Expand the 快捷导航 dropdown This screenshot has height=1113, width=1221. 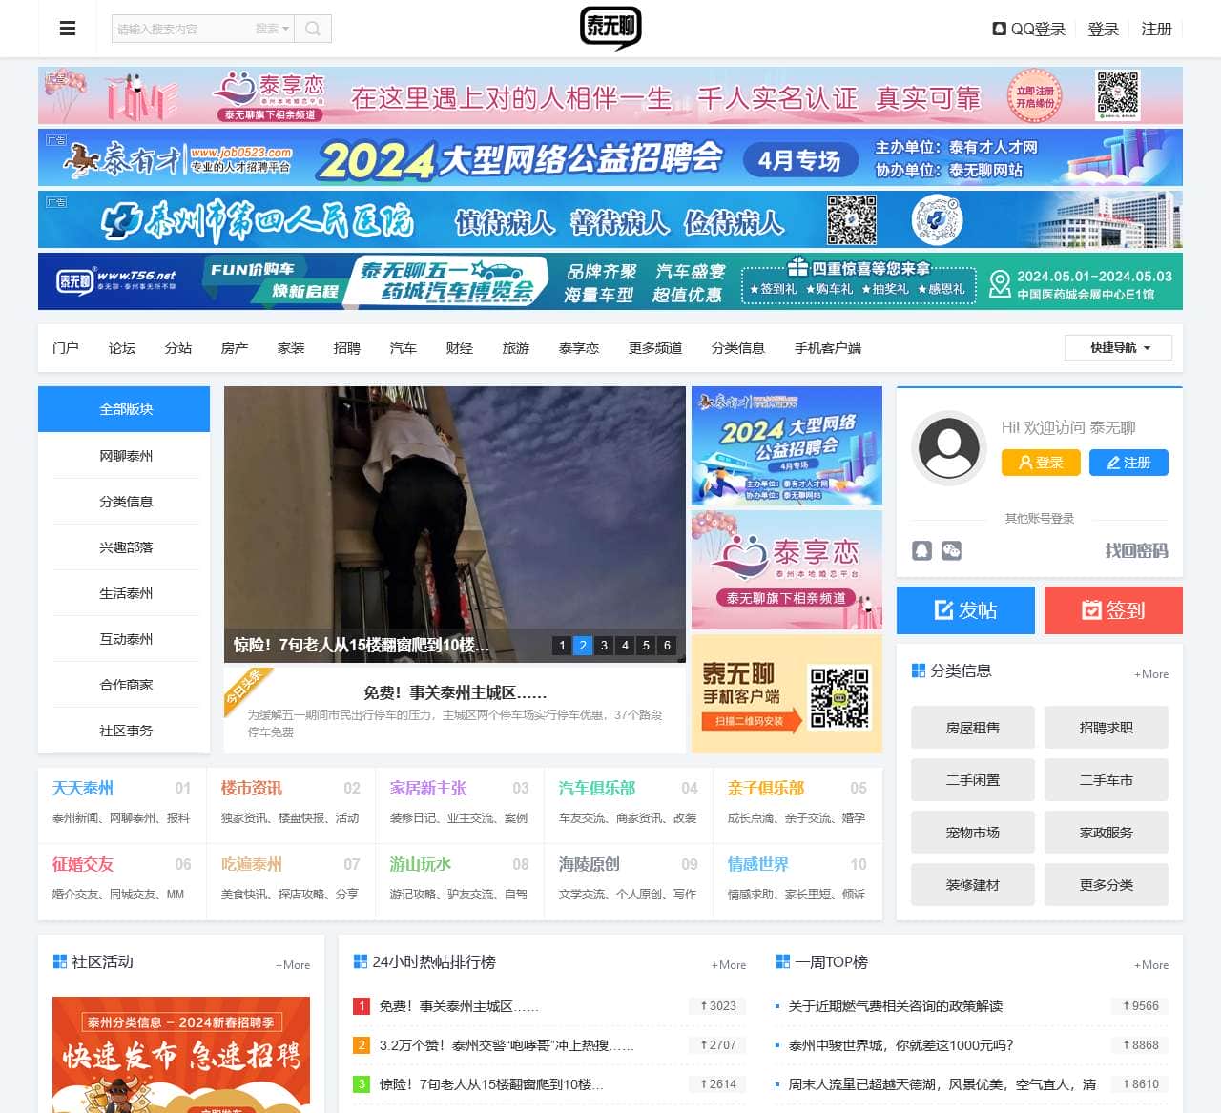(x=1119, y=347)
